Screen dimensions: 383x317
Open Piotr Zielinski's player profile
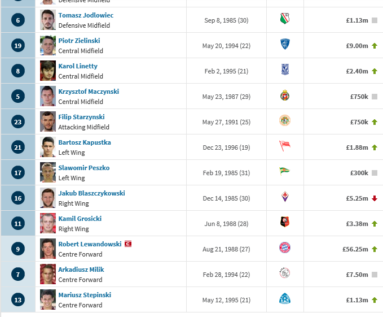79,41
